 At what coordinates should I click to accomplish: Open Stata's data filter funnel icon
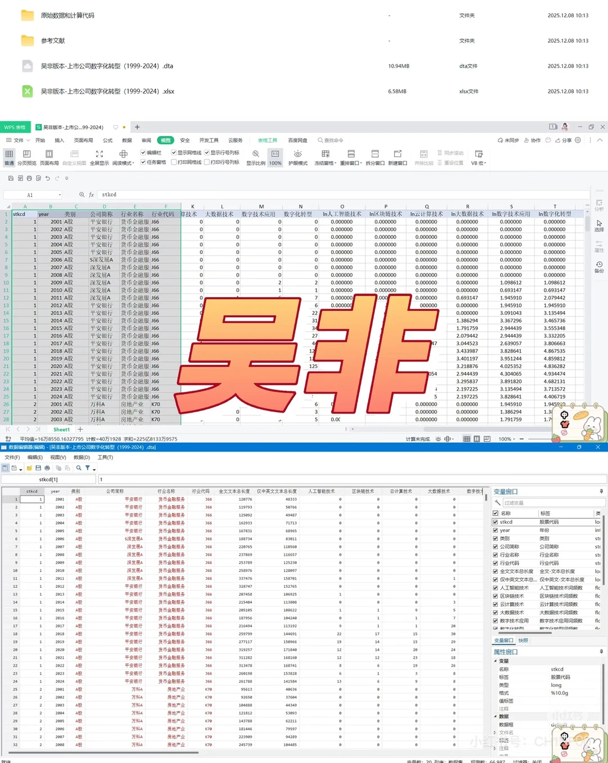pyautogui.click(x=88, y=468)
